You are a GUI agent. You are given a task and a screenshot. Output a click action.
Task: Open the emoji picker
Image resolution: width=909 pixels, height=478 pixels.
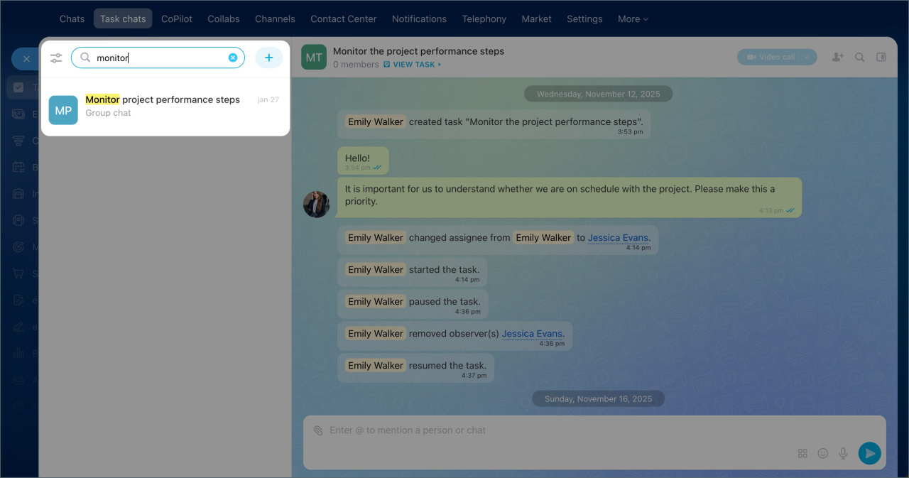tap(823, 453)
